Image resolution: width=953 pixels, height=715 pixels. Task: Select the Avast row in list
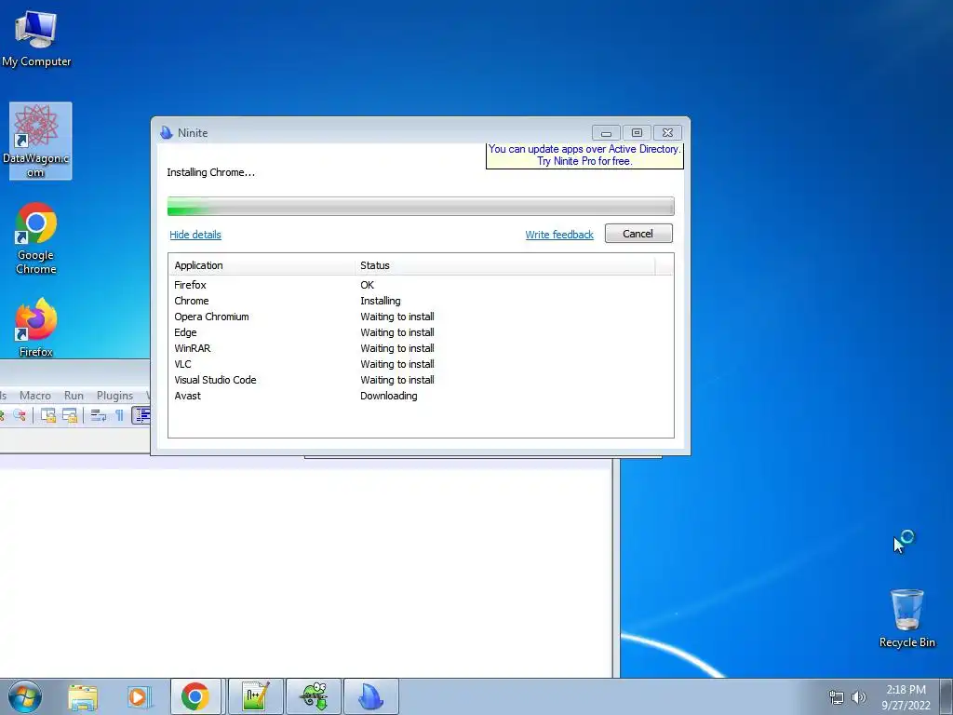(421, 395)
